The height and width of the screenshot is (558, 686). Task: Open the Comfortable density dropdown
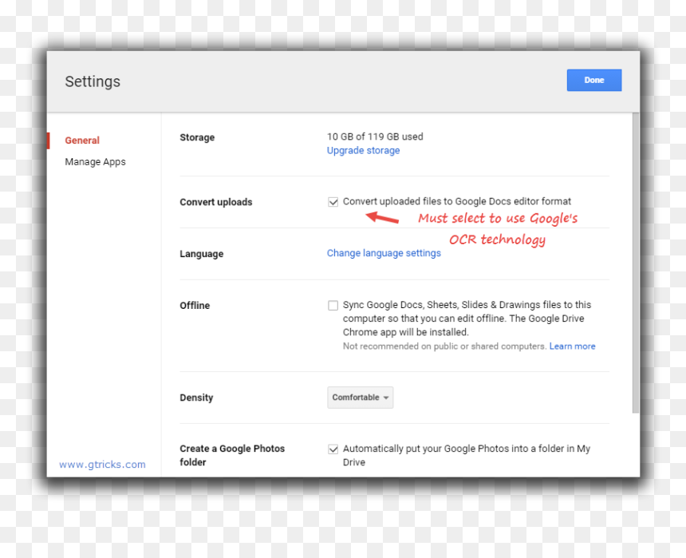pyautogui.click(x=360, y=398)
